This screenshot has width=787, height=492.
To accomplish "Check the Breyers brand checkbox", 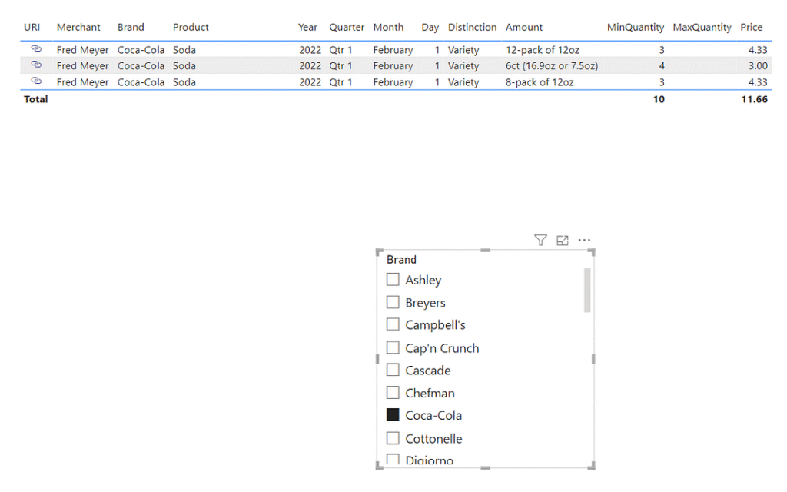I will click(x=393, y=302).
